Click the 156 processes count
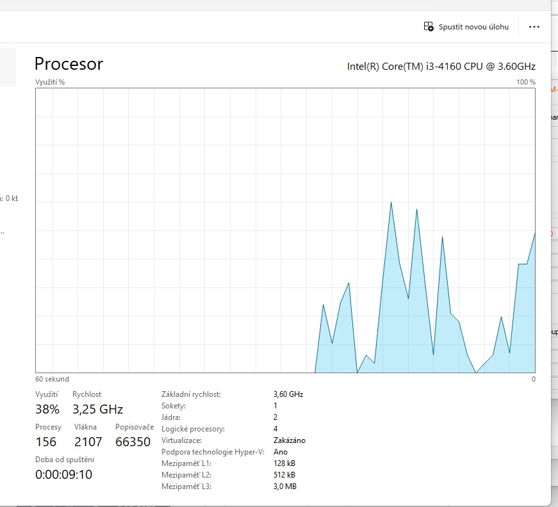558x507 pixels. [46, 442]
